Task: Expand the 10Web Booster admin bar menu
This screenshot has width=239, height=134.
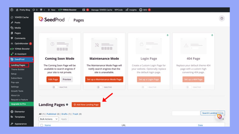Action: click(68, 10)
